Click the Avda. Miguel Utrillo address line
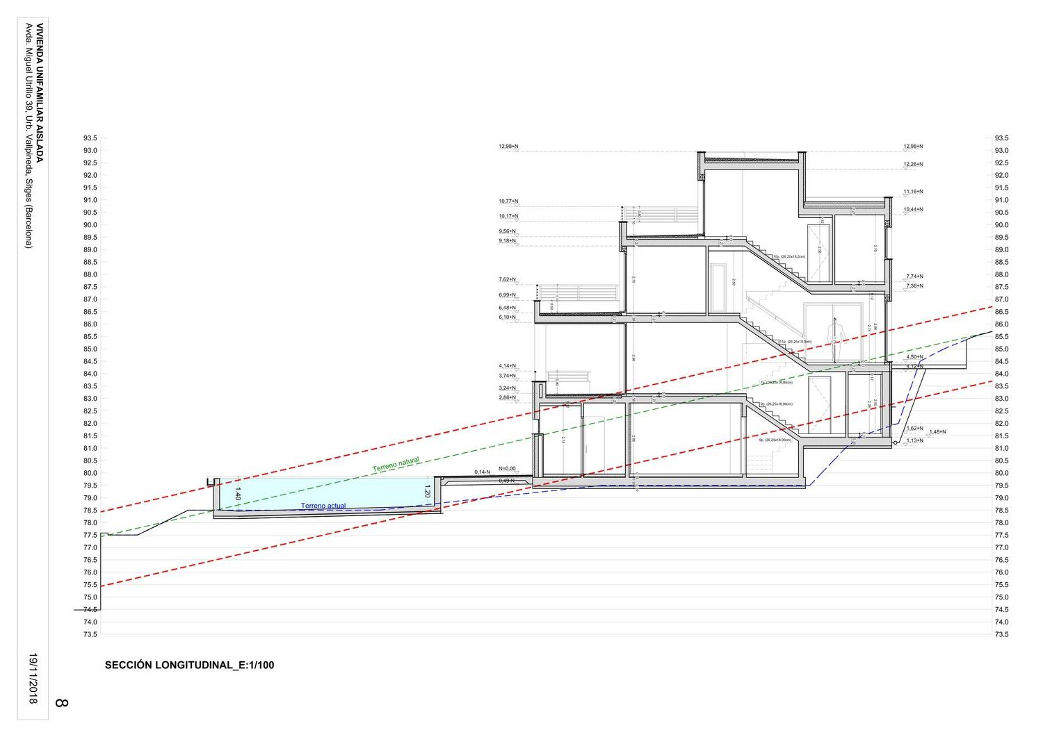The width and height of the screenshot is (1043, 737). pos(29,135)
